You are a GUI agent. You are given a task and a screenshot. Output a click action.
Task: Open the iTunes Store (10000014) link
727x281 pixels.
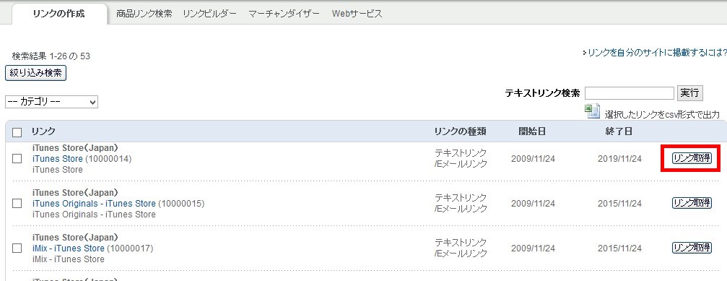click(x=58, y=159)
